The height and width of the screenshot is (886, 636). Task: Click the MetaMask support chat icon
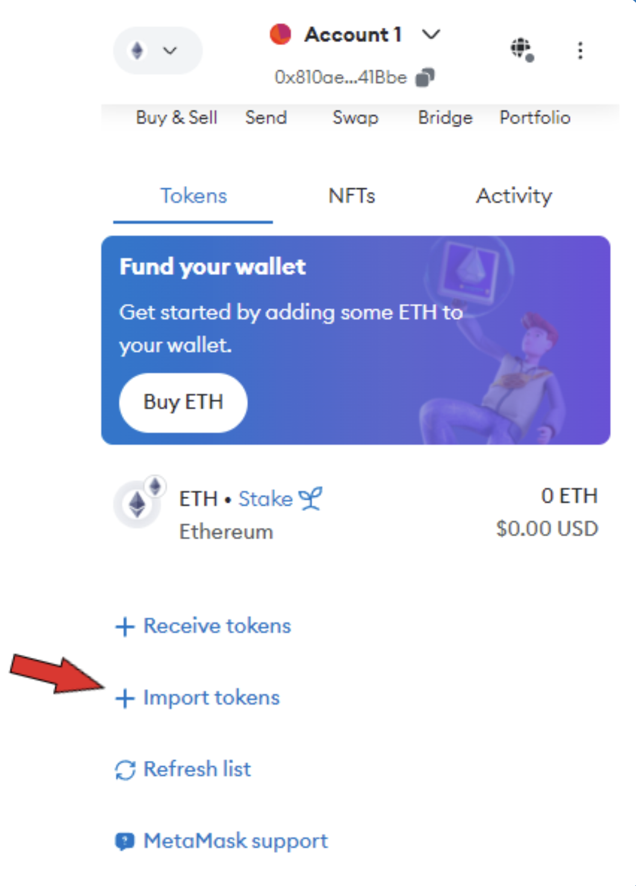pos(125,841)
